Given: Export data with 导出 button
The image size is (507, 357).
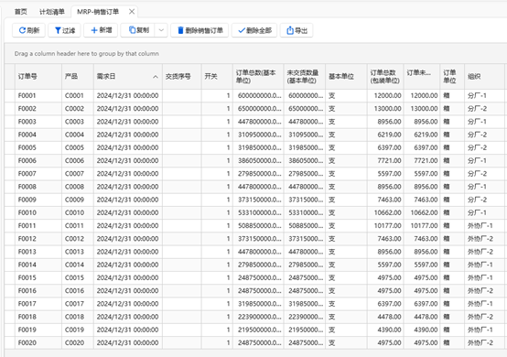Looking at the screenshot, I should [297, 30].
